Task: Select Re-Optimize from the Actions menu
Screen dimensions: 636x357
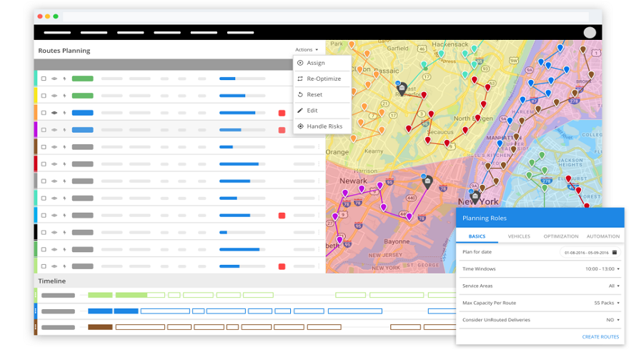Action: (323, 79)
